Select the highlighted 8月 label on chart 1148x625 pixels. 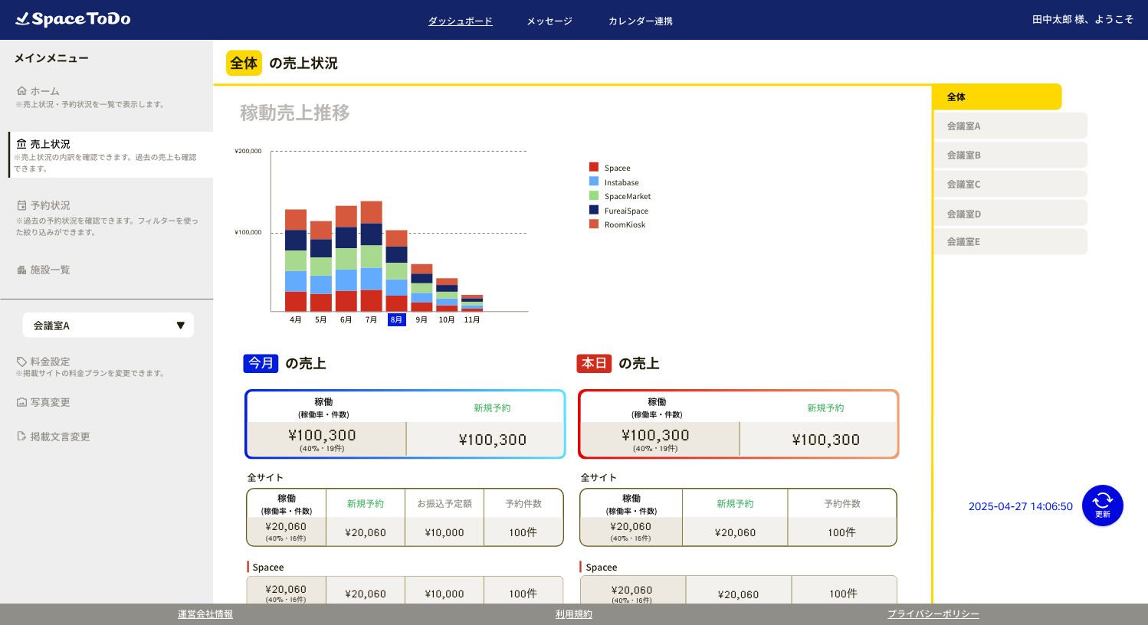tap(396, 320)
